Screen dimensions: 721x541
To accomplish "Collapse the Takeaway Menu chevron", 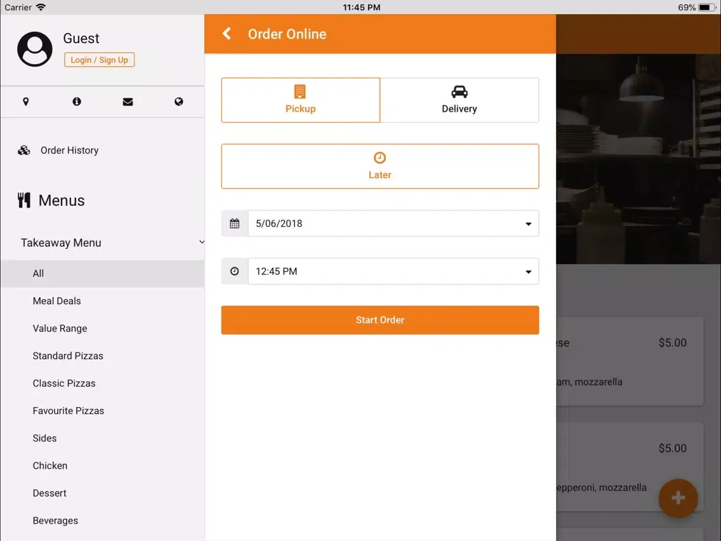I will tap(201, 242).
